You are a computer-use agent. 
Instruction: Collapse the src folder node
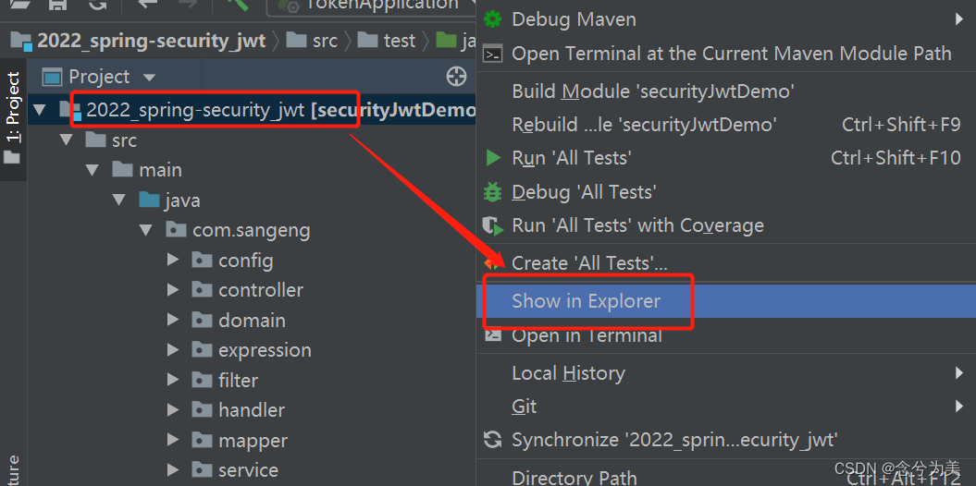(67, 140)
